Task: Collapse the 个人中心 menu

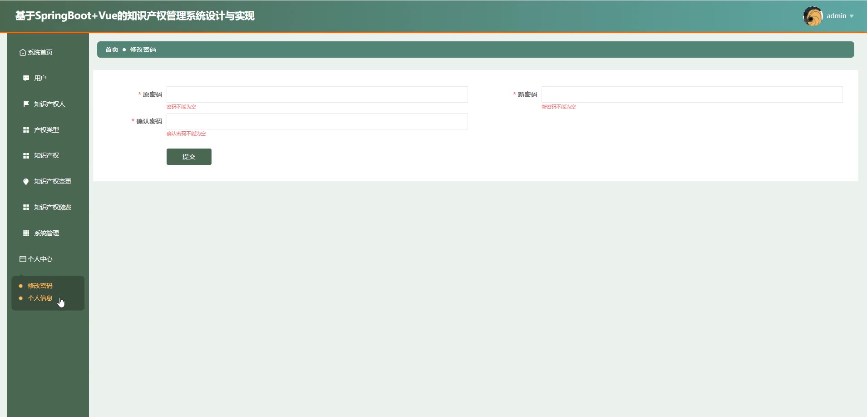Action: (x=48, y=259)
